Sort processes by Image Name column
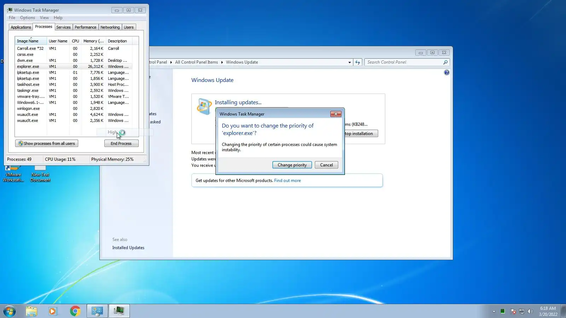Image resolution: width=566 pixels, height=318 pixels. 31,41
